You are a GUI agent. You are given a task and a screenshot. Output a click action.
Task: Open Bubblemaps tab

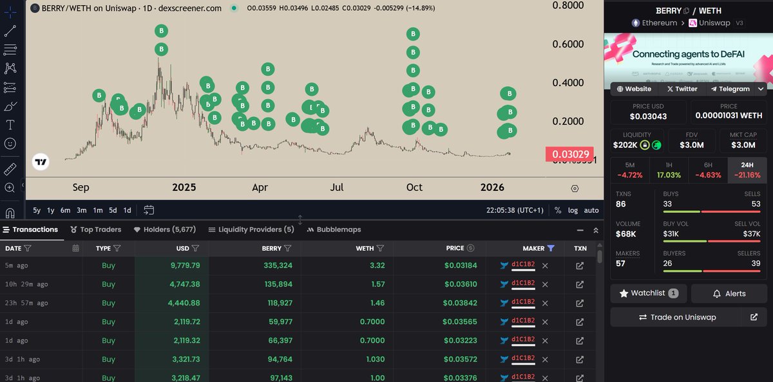334,230
